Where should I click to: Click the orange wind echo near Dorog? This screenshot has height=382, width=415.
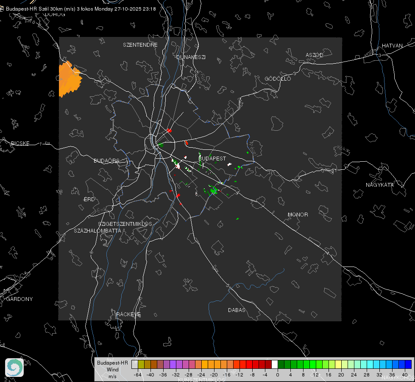point(70,79)
